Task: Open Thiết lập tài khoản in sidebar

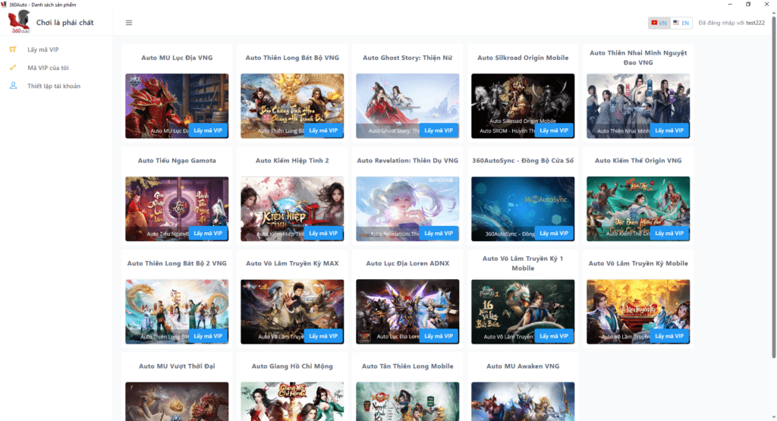Action: pos(54,86)
